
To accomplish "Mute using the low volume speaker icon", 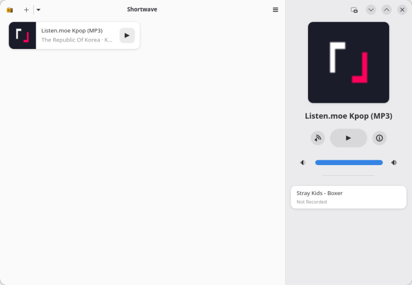I will click(x=303, y=162).
